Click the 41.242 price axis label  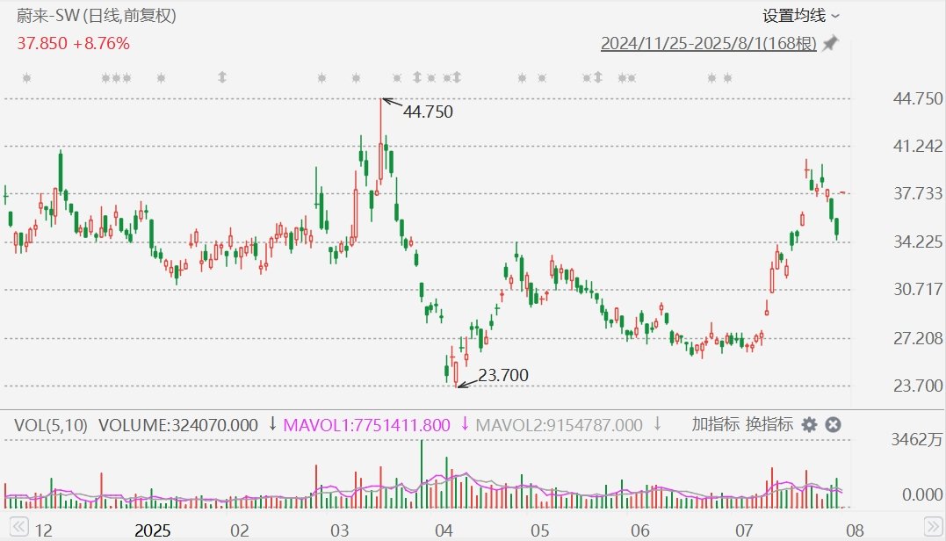click(918, 146)
